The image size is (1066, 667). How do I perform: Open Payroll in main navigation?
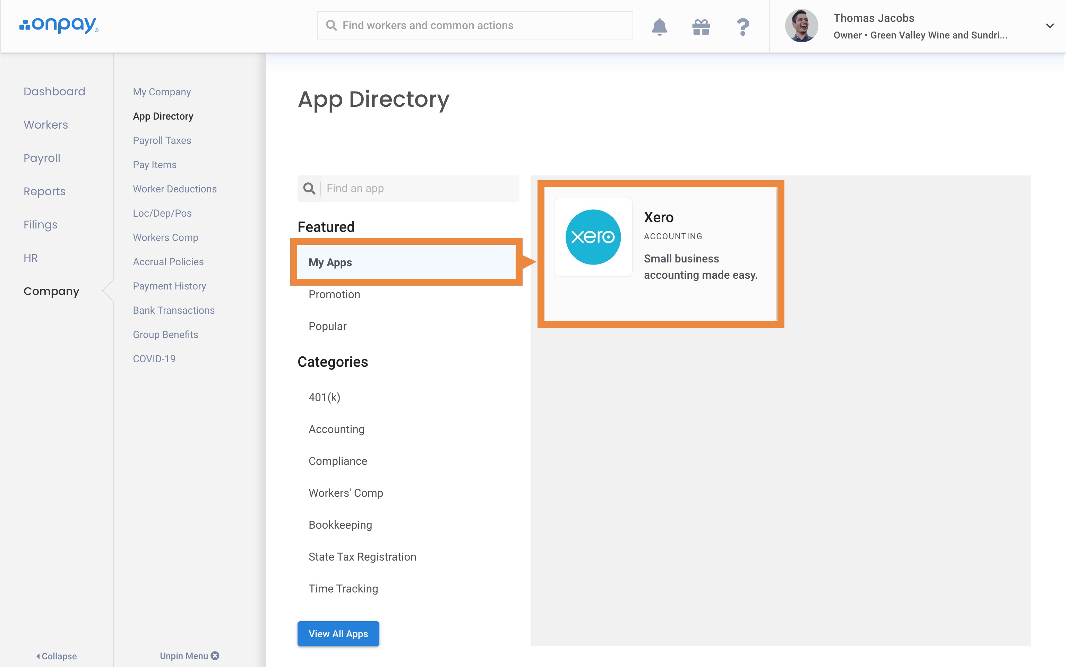(42, 158)
